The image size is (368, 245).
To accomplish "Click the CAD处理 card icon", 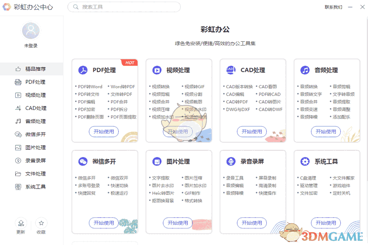I will (x=231, y=70).
